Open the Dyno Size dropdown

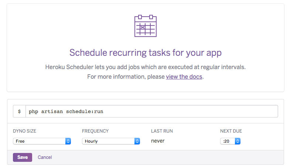point(42,141)
